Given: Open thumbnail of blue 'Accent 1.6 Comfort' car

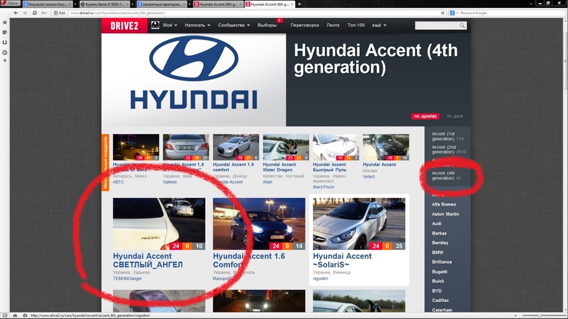Looking at the screenshot, I should tap(259, 223).
